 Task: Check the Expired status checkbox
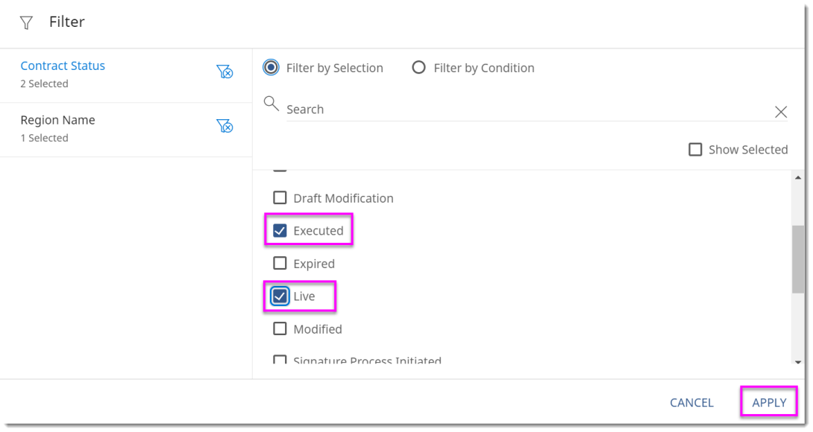280,263
